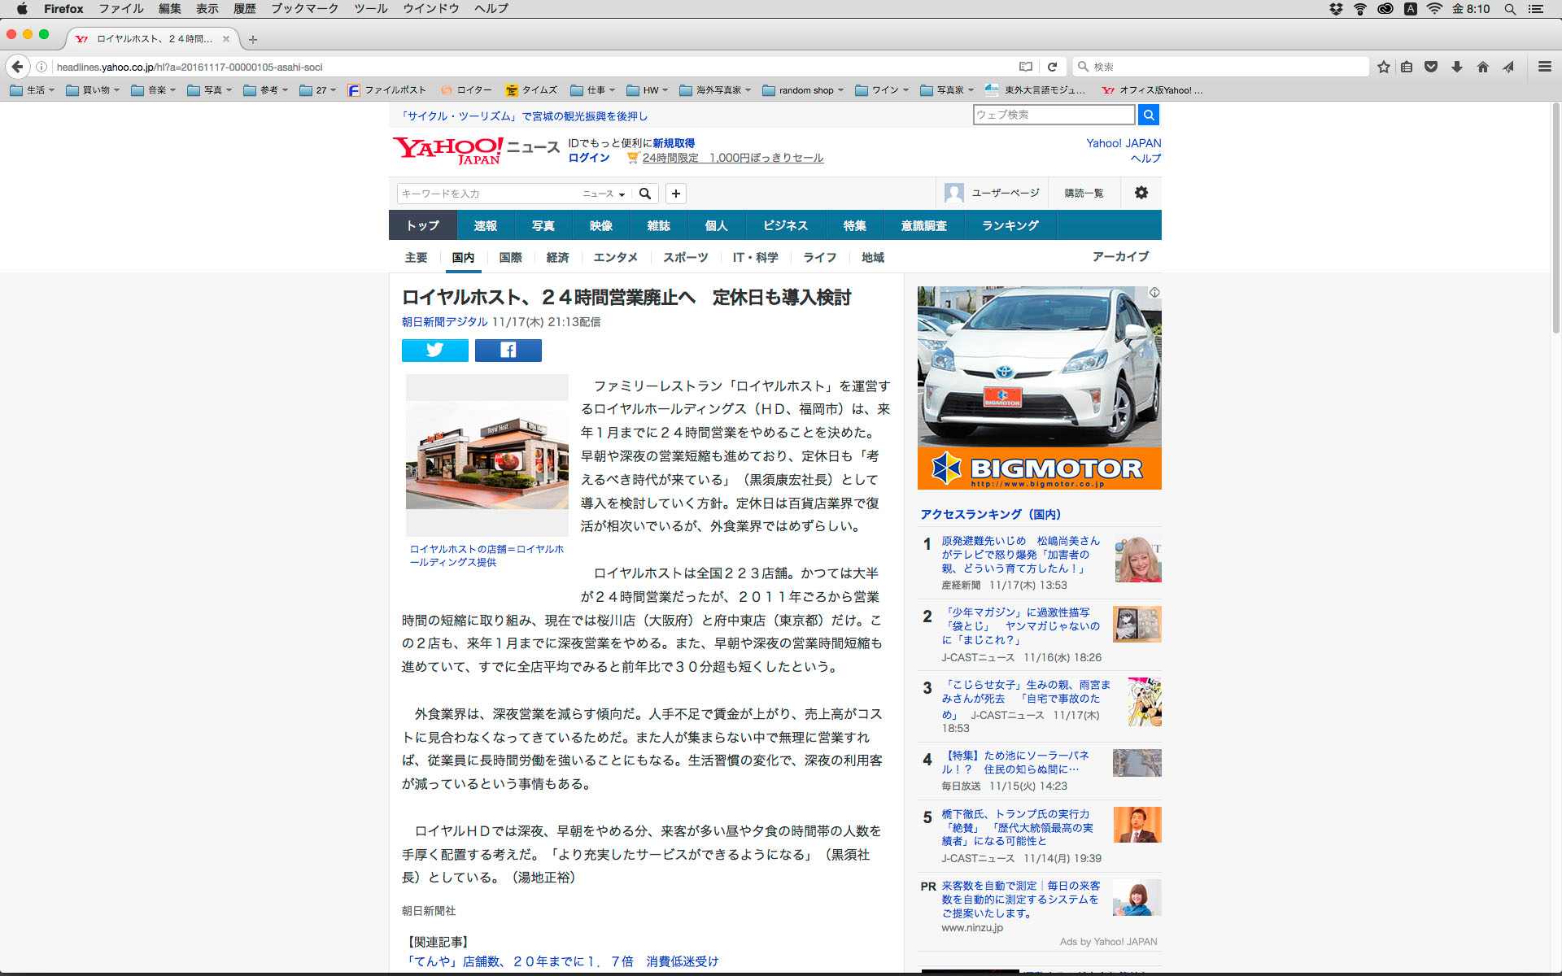Expand ニュース dropdown in keyword search
Viewport: 1562px width, 976px height.
point(604,194)
